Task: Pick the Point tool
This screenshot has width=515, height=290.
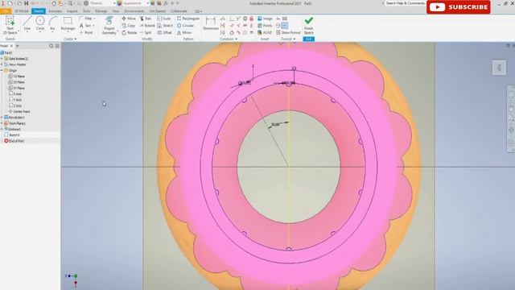Action: coord(86,32)
